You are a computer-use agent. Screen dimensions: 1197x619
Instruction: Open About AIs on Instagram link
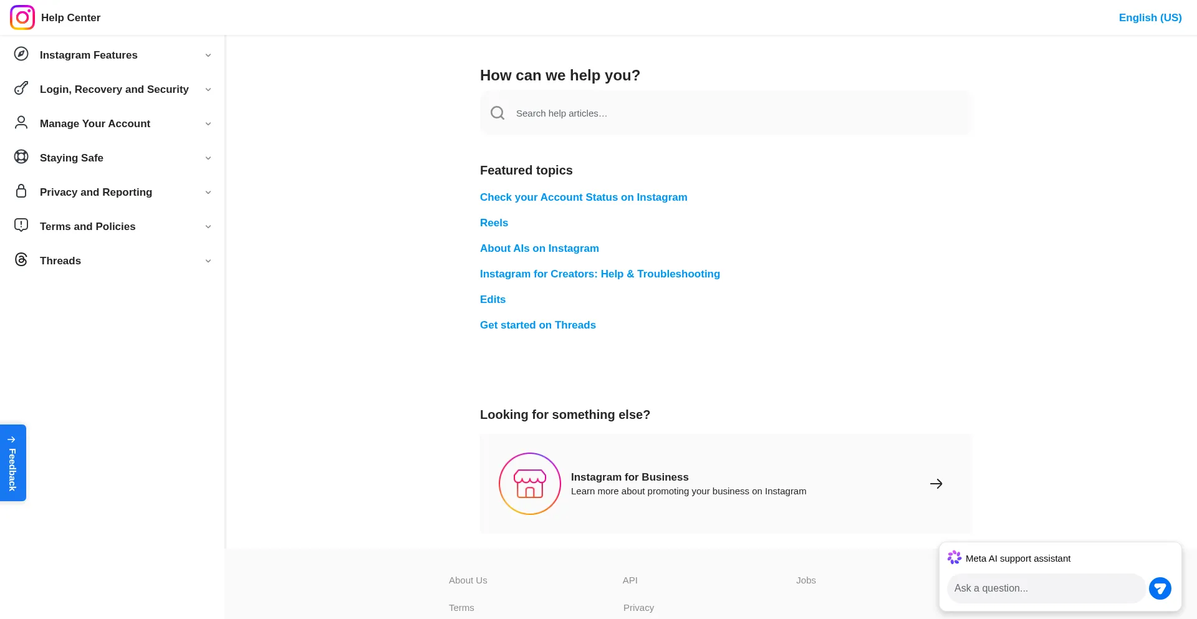[539, 248]
